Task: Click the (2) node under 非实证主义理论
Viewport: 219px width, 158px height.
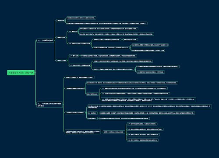Action: pyautogui.click(x=80, y=65)
